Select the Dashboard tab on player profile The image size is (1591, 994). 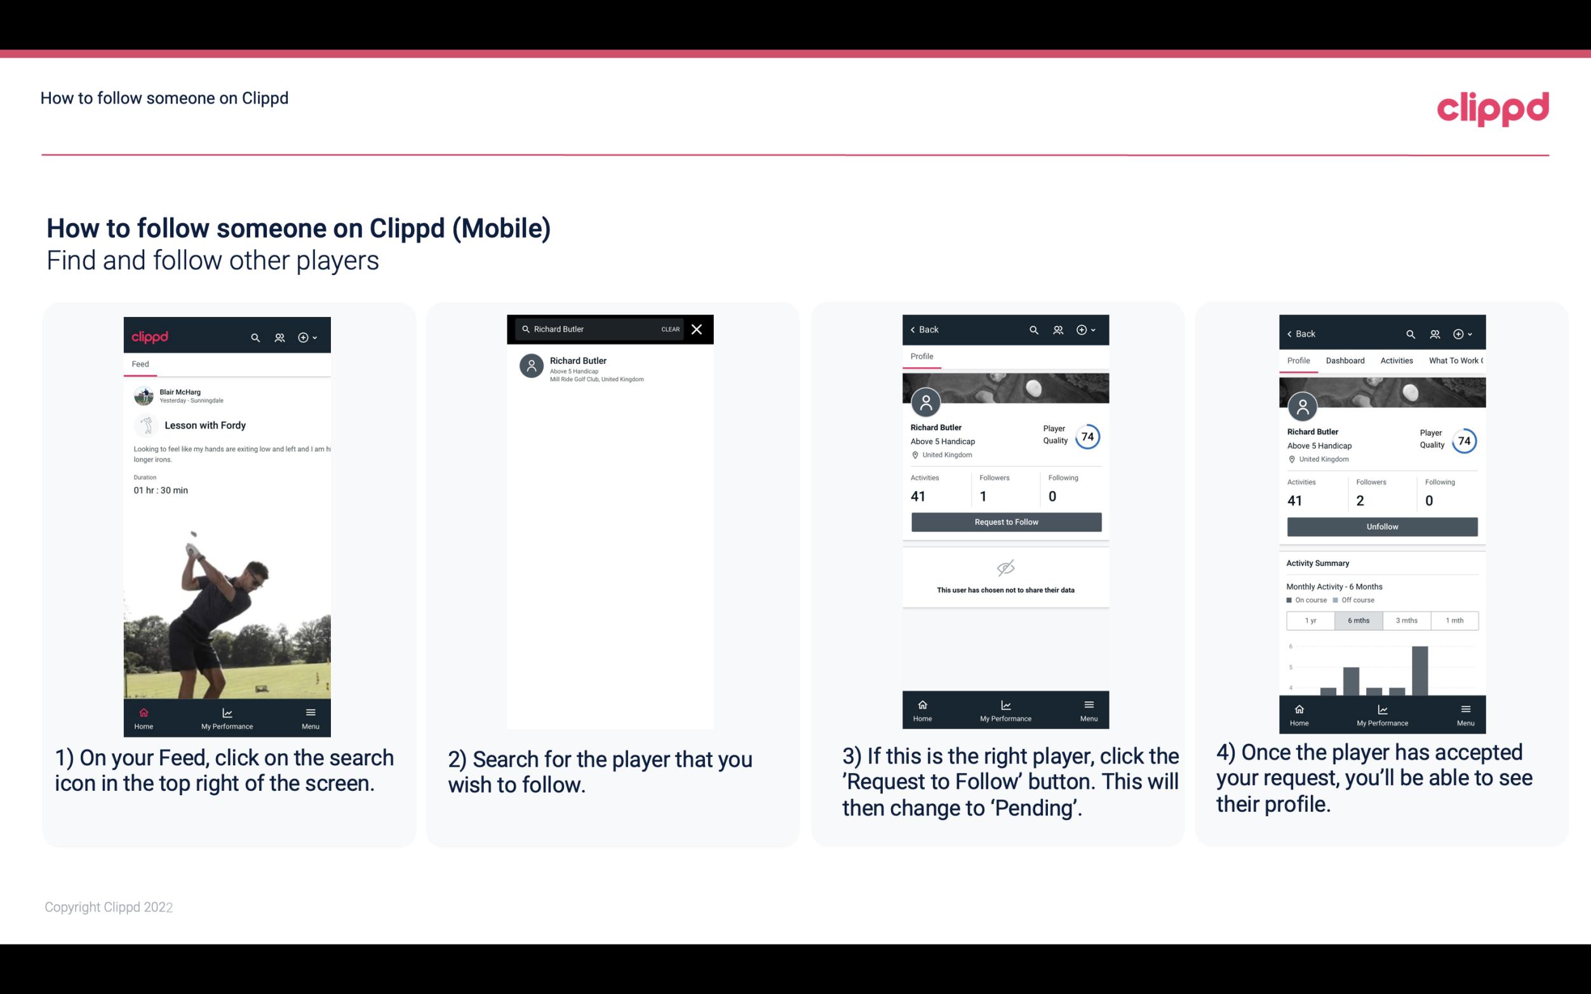[1345, 361]
